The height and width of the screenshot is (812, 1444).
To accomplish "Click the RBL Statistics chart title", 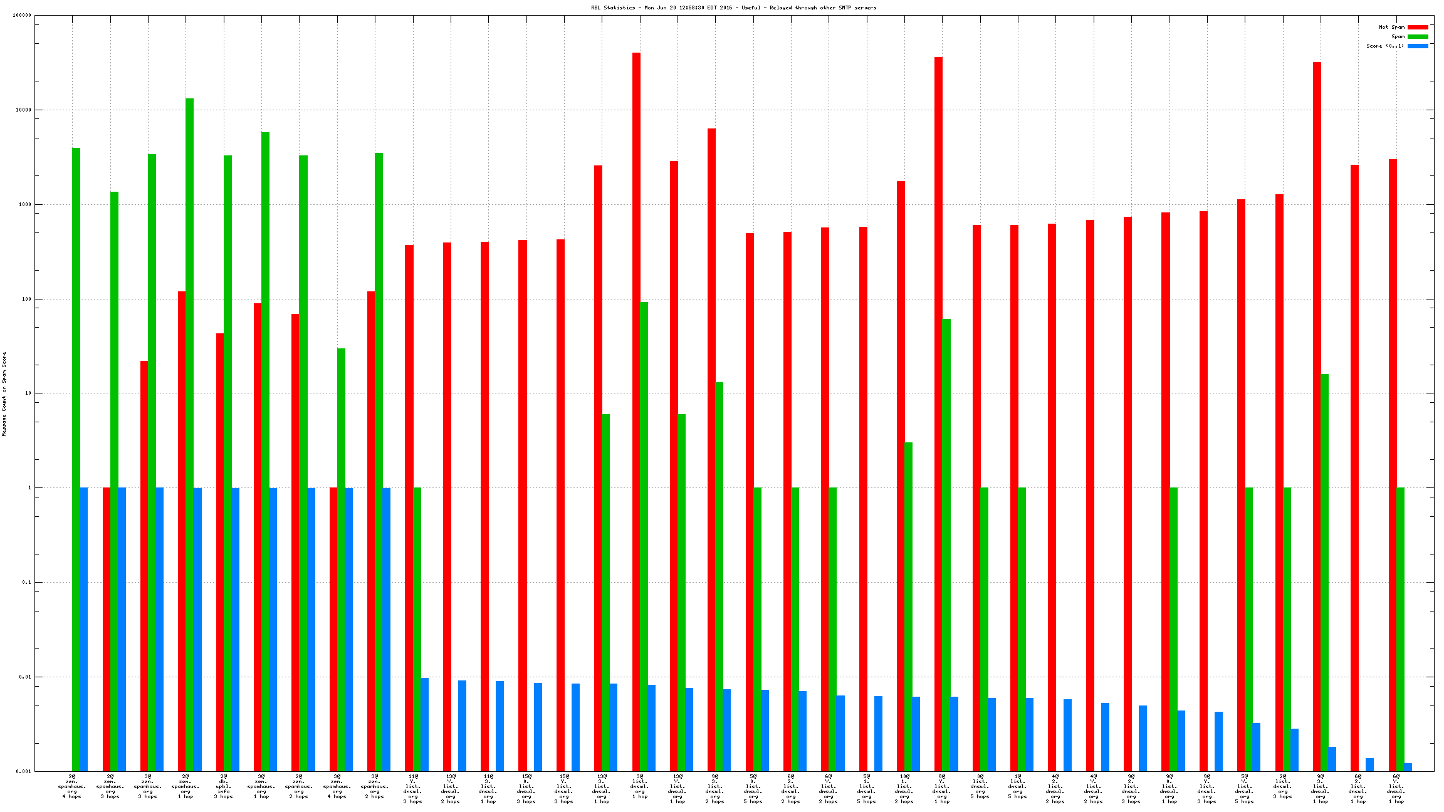I will pyautogui.click(x=733, y=8).
